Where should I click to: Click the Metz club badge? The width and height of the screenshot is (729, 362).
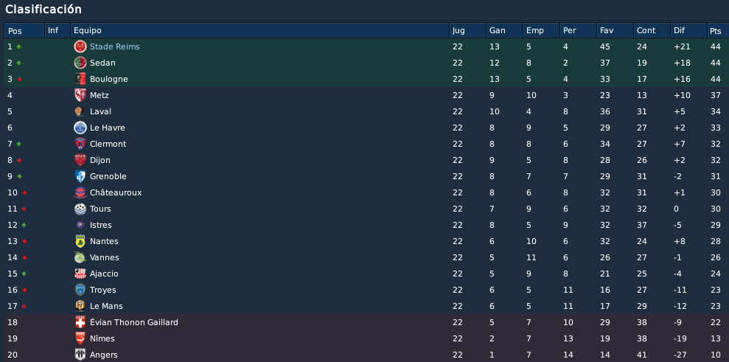coord(80,95)
